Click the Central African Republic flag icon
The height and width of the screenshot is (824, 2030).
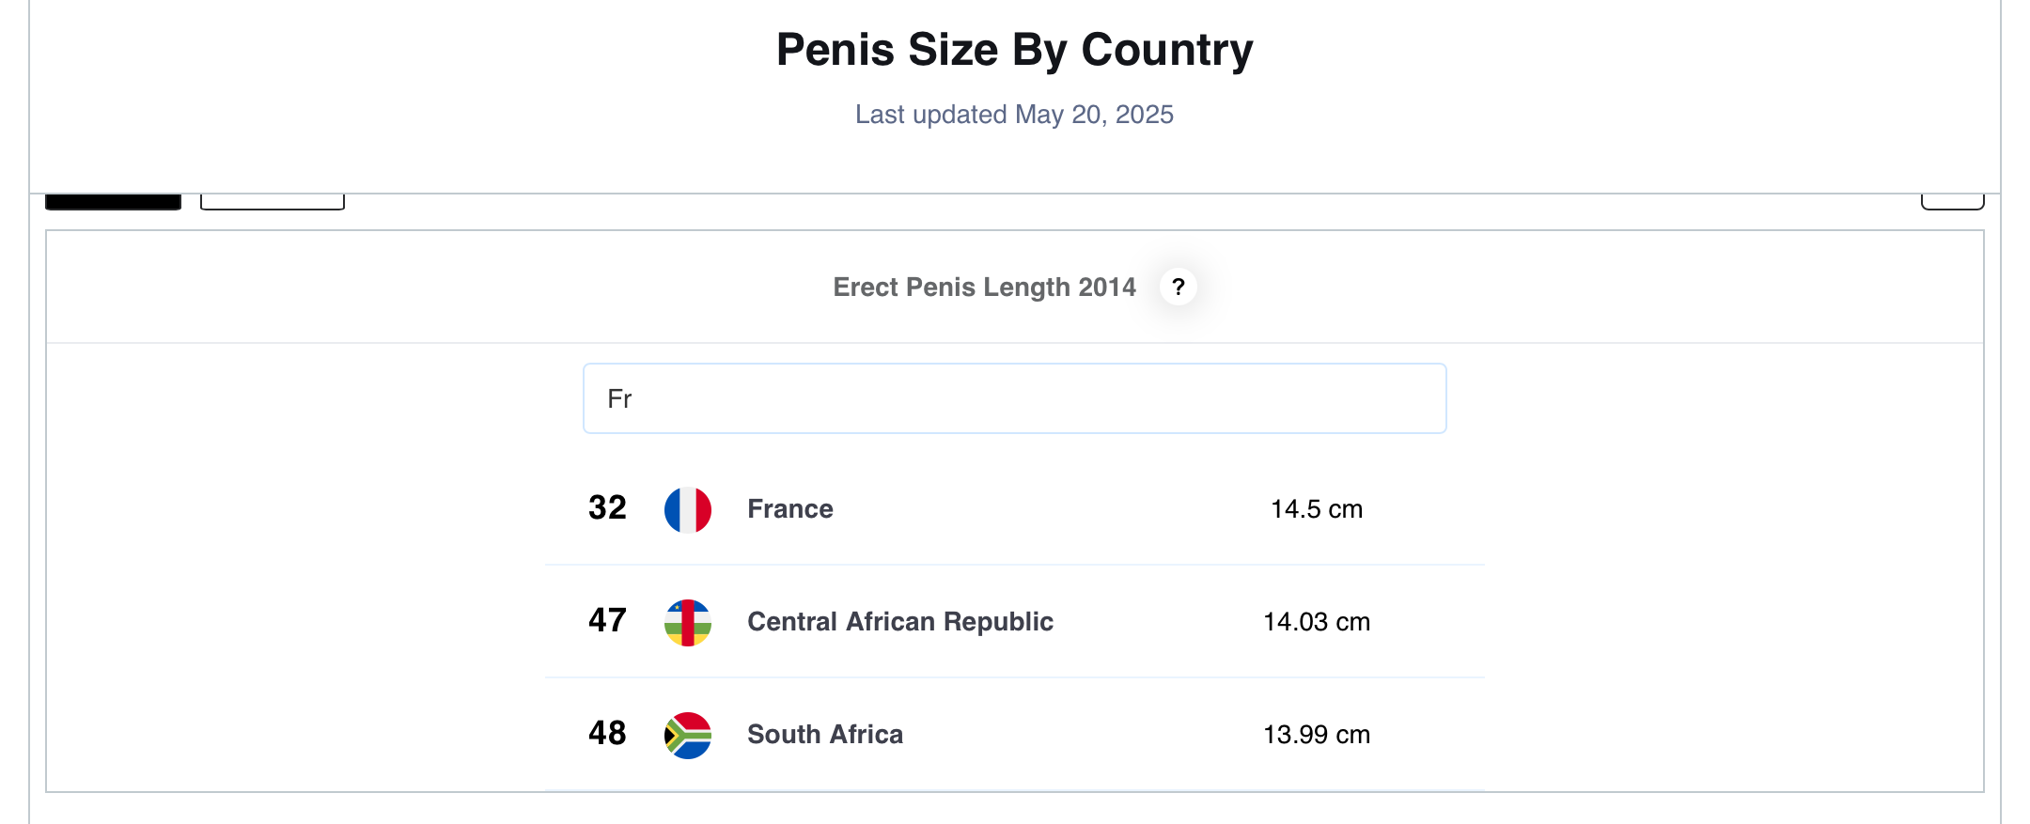tap(688, 622)
